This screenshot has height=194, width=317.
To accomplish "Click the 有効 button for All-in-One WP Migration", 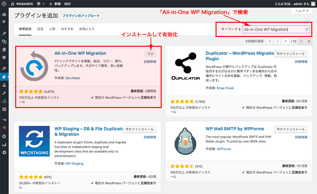I will pyautogui.click(x=150, y=54).
